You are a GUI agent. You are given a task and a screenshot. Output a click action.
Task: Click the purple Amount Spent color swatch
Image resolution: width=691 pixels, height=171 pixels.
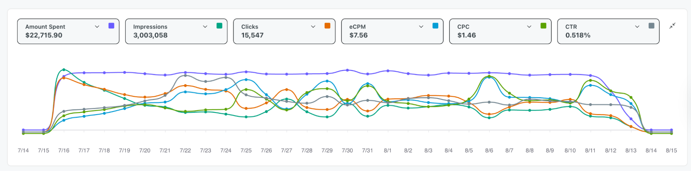point(111,26)
